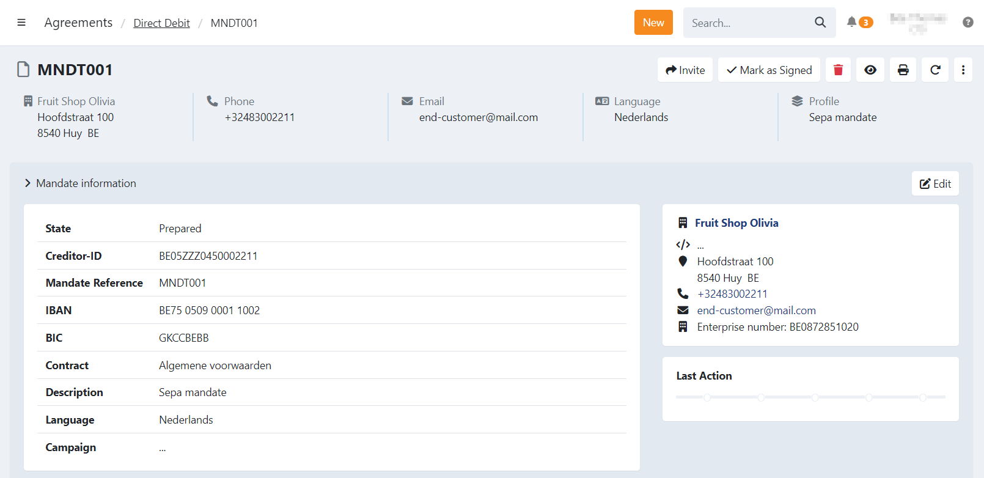Click the search magnifier icon
Image resolution: width=984 pixels, height=478 pixels.
(x=820, y=23)
